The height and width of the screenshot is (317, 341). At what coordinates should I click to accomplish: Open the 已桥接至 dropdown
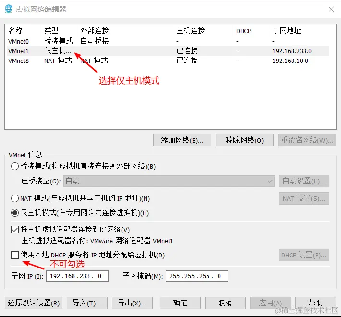pyautogui.click(x=169, y=181)
